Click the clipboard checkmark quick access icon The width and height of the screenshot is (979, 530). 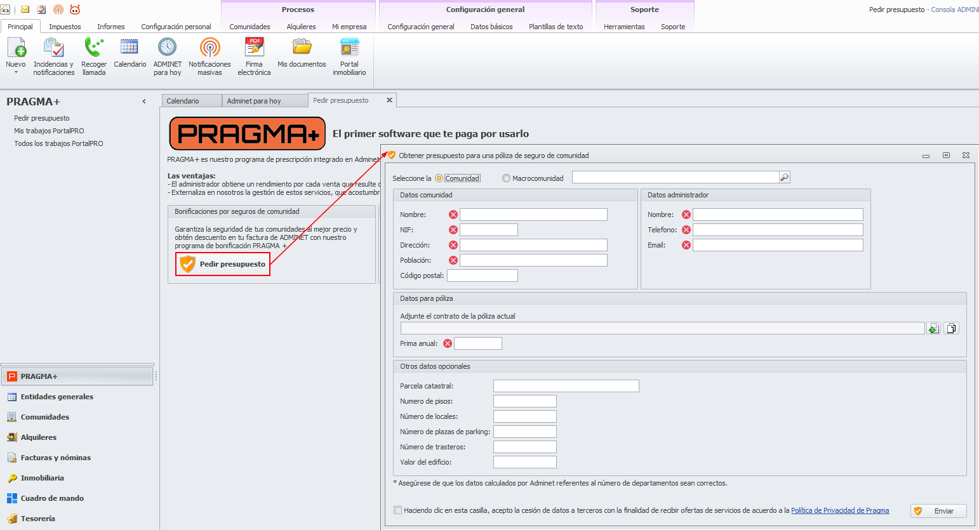[42, 10]
